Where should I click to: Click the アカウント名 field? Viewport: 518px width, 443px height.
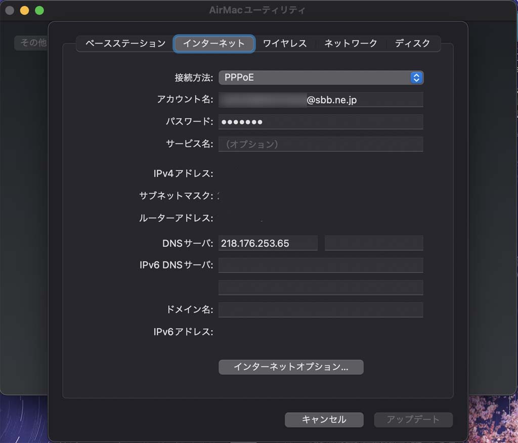click(x=321, y=100)
